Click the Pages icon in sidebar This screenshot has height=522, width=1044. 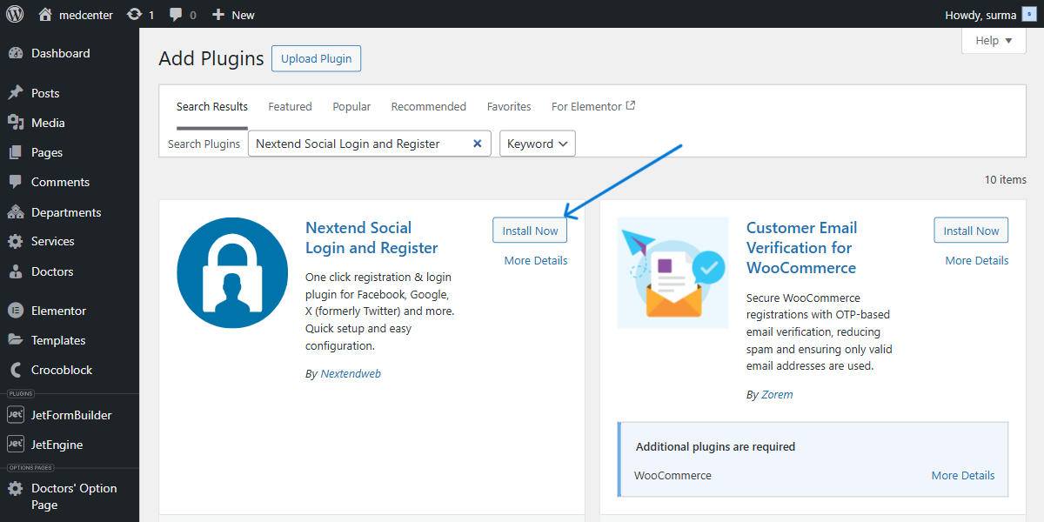coord(15,152)
